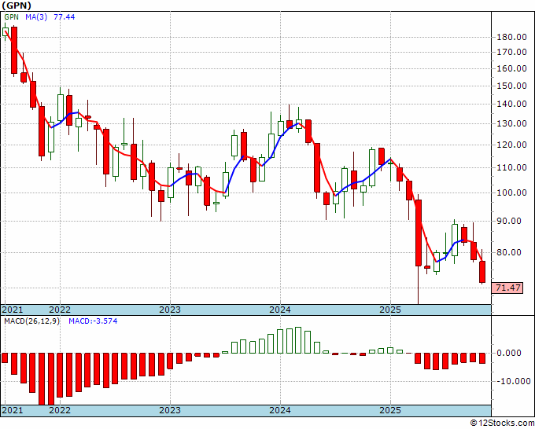Click 2024 on the price chart time axis

[280, 310]
